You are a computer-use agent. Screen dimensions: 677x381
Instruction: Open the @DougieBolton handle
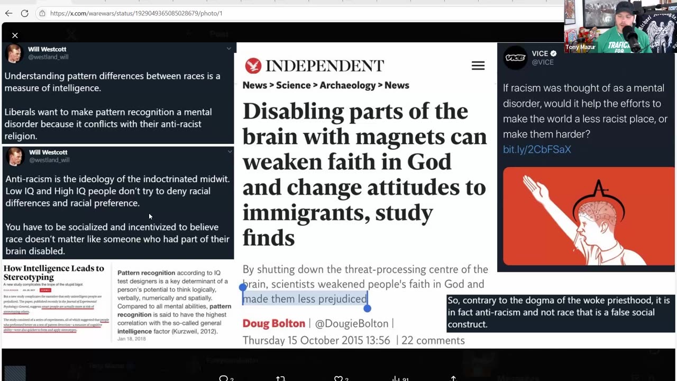(351, 323)
